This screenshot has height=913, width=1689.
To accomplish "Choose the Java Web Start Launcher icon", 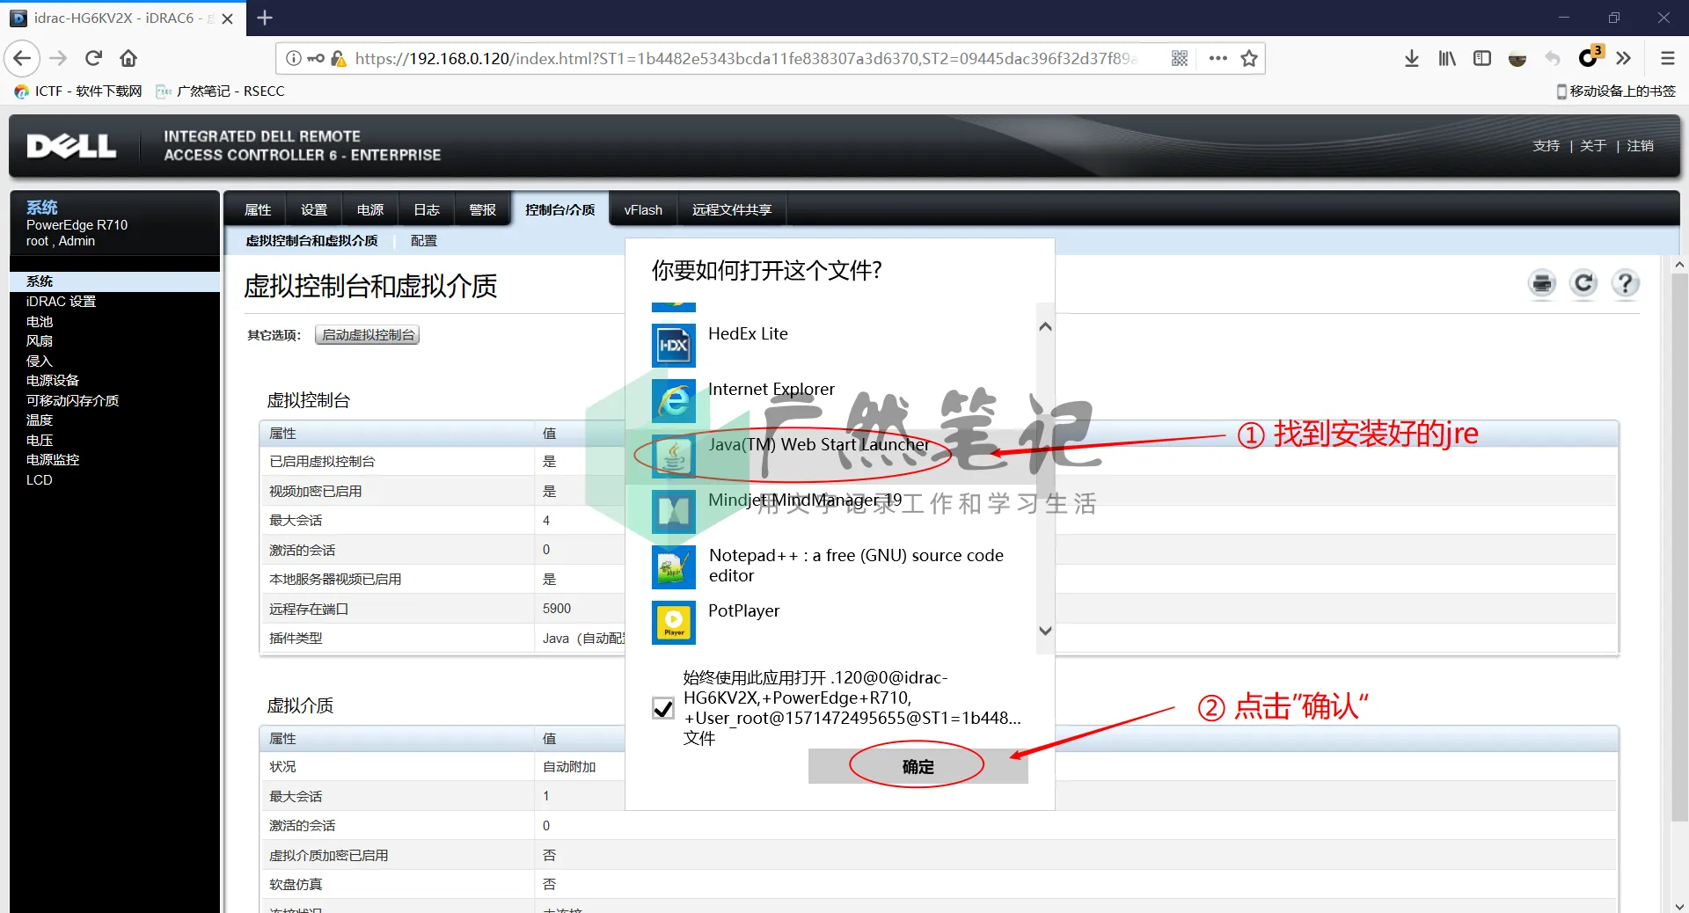I will 674,456.
